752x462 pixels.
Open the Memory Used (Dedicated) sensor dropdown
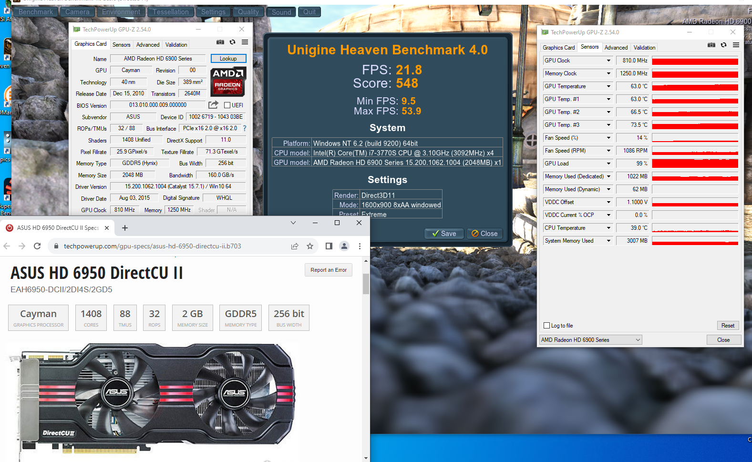point(608,176)
